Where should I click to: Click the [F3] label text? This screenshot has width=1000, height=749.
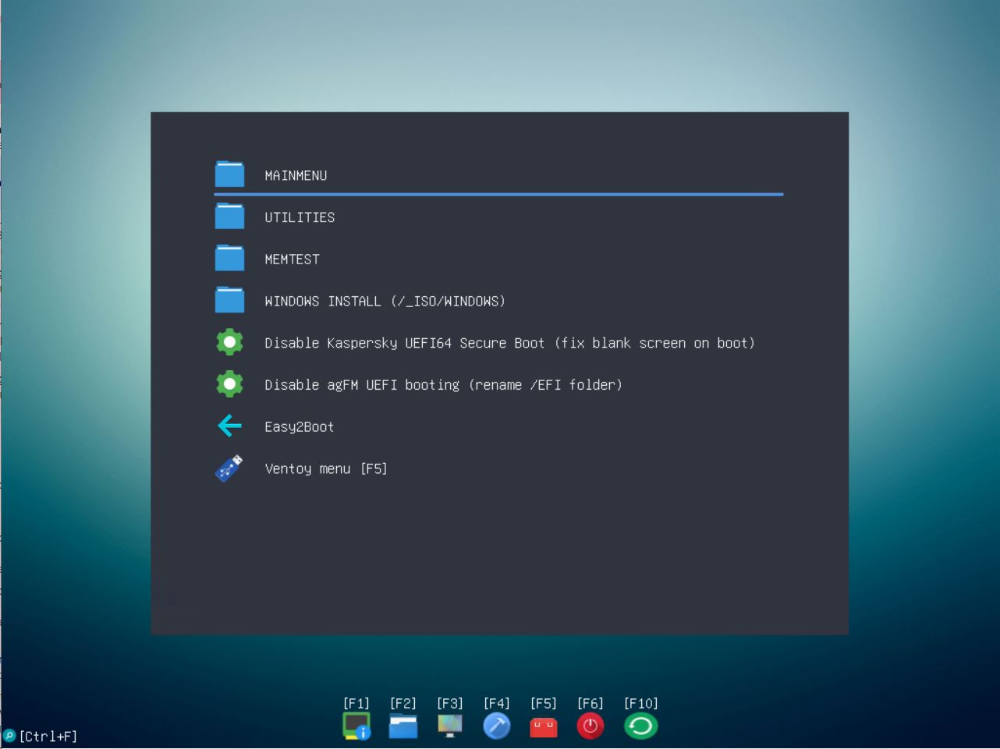tap(450, 703)
